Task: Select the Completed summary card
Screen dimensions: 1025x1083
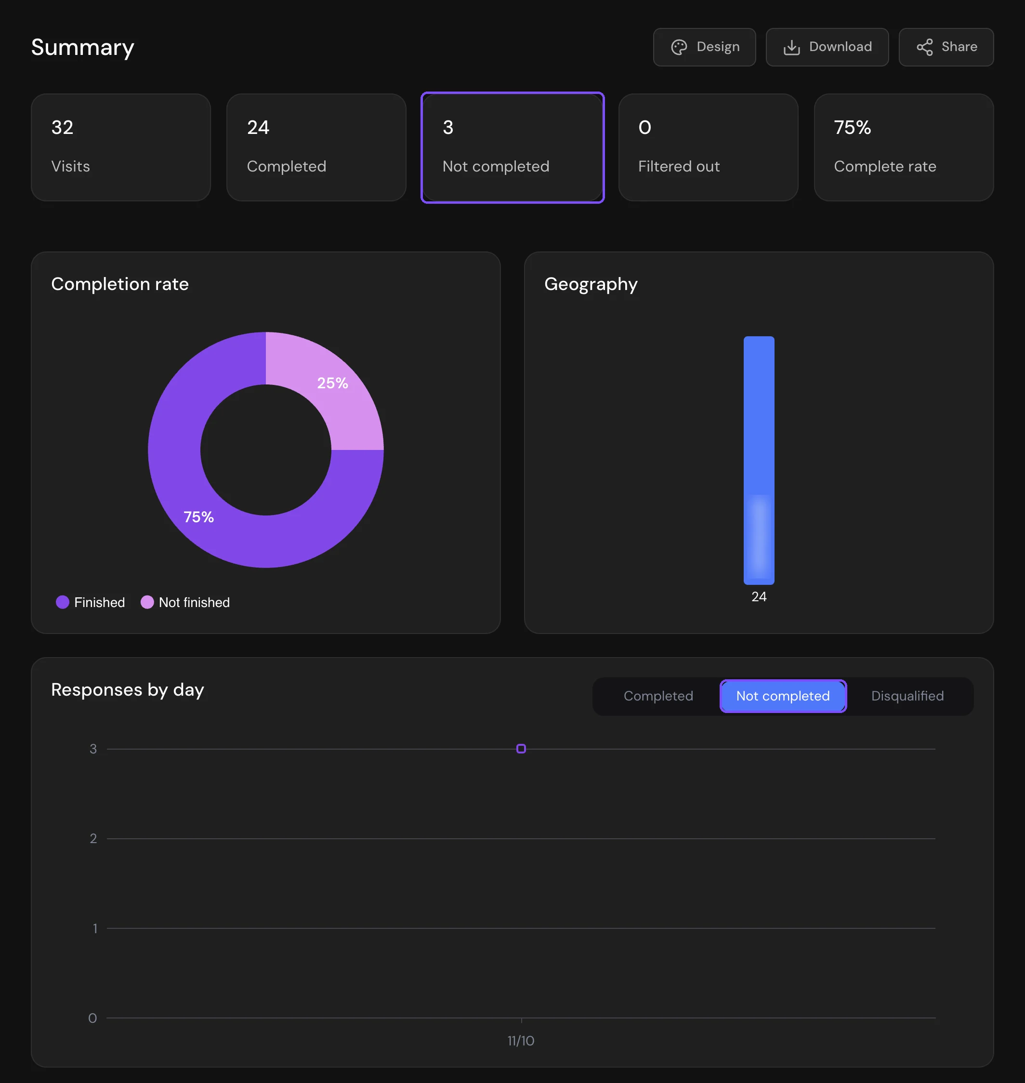Action: pos(316,147)
